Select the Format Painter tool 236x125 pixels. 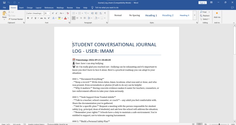tap(16, 19)
